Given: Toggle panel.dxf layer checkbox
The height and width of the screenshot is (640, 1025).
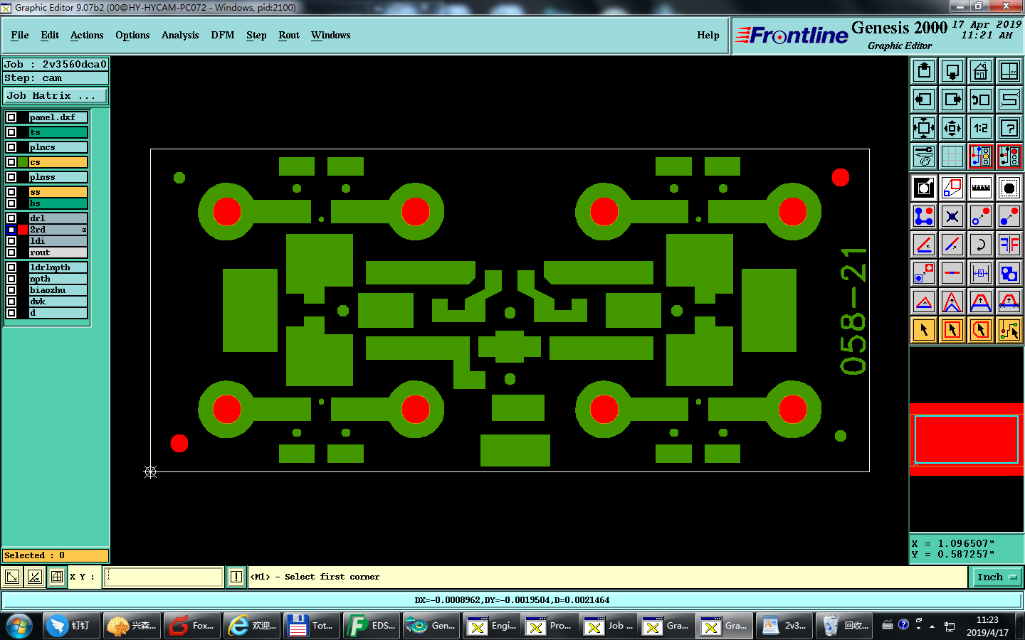Looking at the screenshot, I should [11, 117].
